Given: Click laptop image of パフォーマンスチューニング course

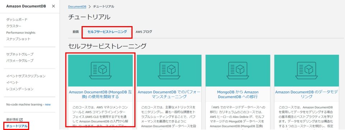Looking at the screenshot, I should (169, 71).
